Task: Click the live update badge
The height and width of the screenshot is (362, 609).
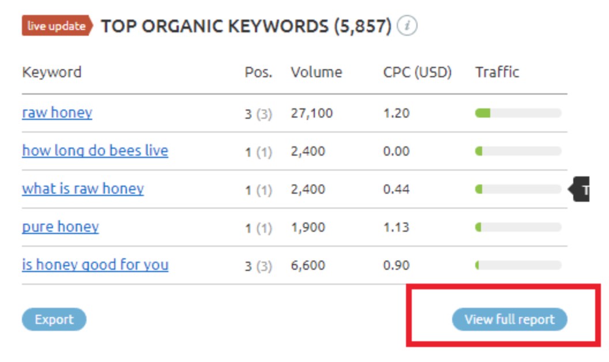Action: pos(57,26)
